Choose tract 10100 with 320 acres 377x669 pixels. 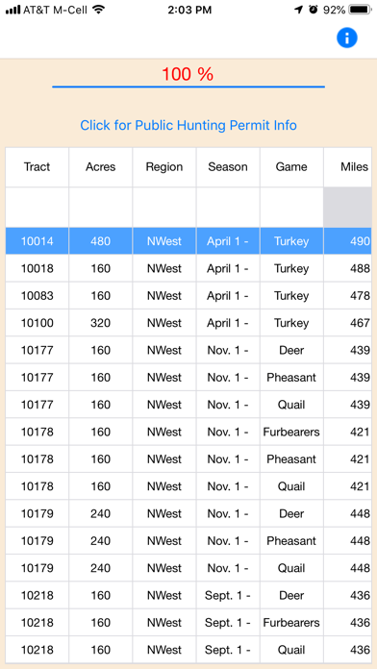pyautogui.click(x=188, y=323)
